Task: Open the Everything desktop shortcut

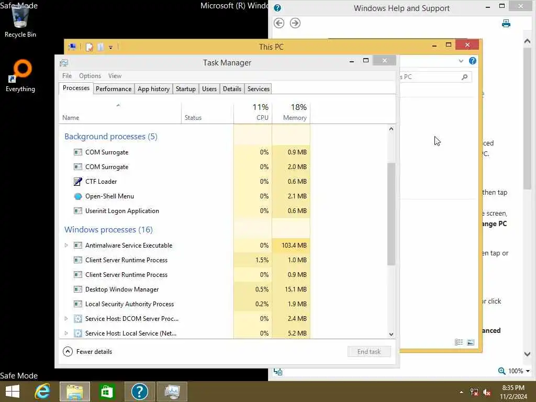Action: click(20, 76)
